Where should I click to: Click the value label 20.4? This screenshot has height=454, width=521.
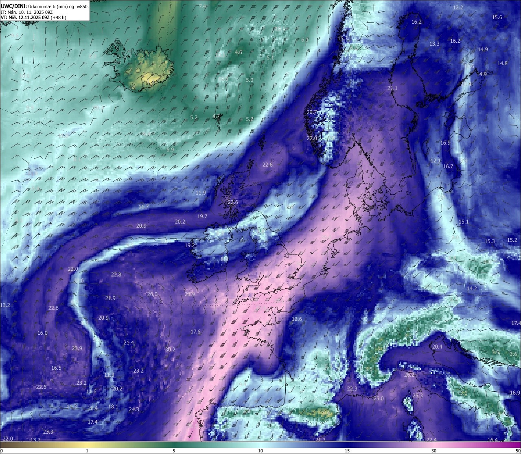[x=437, y=347]
